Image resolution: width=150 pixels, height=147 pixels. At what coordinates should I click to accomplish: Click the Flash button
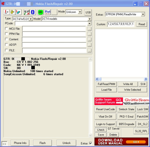42,143
